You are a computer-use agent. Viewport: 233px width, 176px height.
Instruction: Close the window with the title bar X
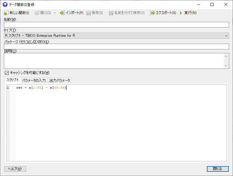pos(226,4)
